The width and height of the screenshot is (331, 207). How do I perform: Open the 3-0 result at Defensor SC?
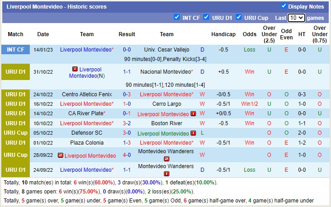(x=126, y=133)
